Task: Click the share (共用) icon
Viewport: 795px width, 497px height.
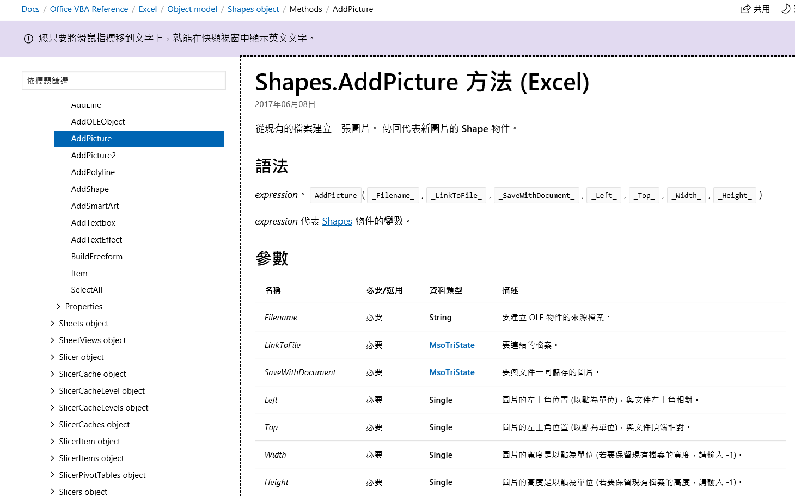Action: pyautogui.click(x=745, y=9)
